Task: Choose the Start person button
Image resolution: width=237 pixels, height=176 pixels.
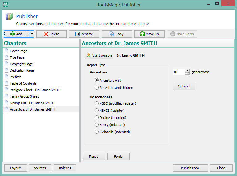Action: pos(99,55)
